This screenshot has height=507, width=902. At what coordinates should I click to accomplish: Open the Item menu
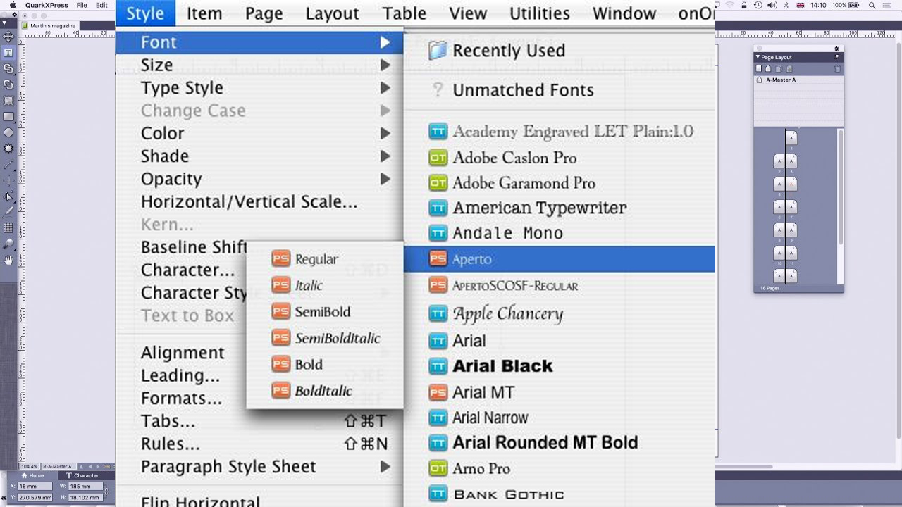tap(204, 13)
